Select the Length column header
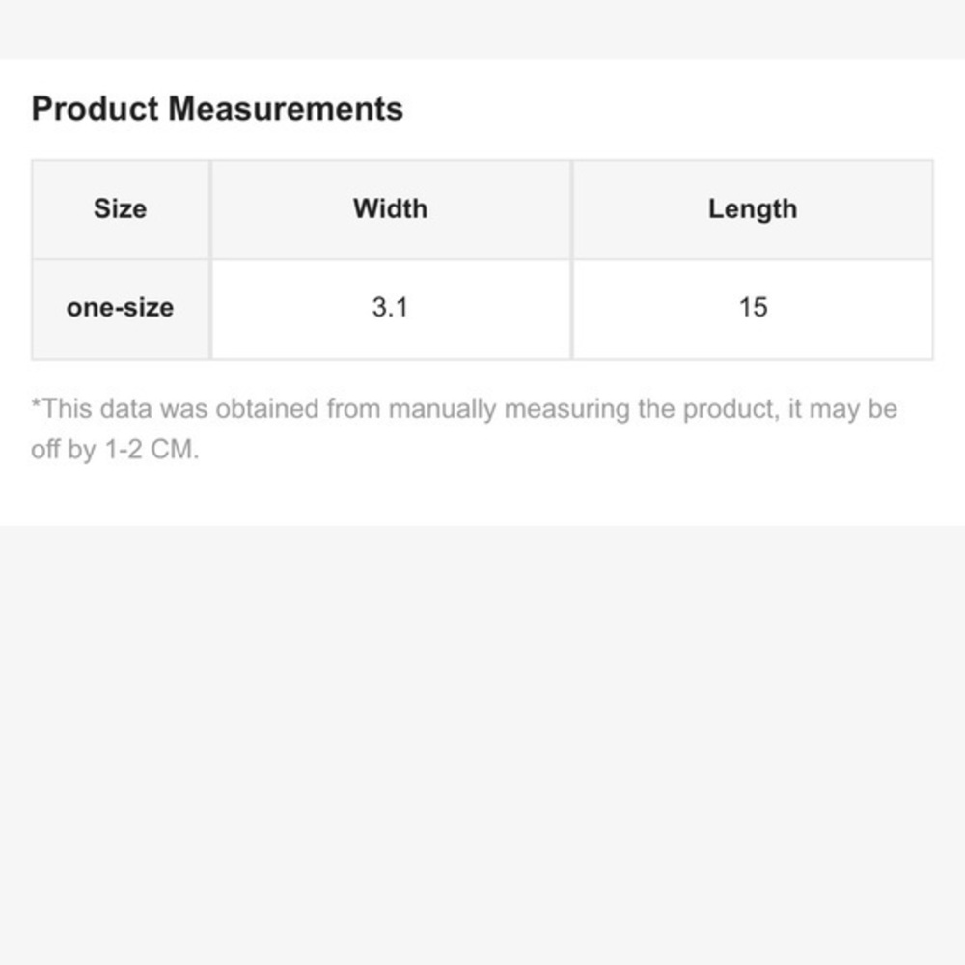Image resolution: width=965 pixels, height=965 pixels. coord(753,209)
